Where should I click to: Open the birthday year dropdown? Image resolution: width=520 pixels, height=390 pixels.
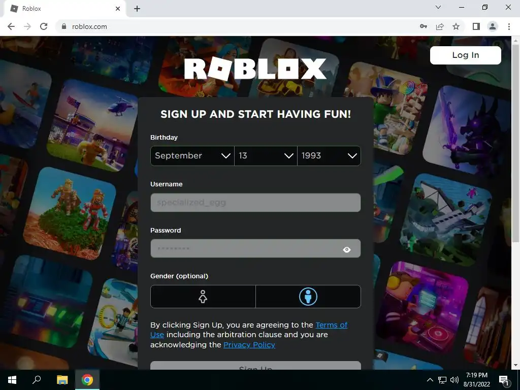click(x=329, y=156)
